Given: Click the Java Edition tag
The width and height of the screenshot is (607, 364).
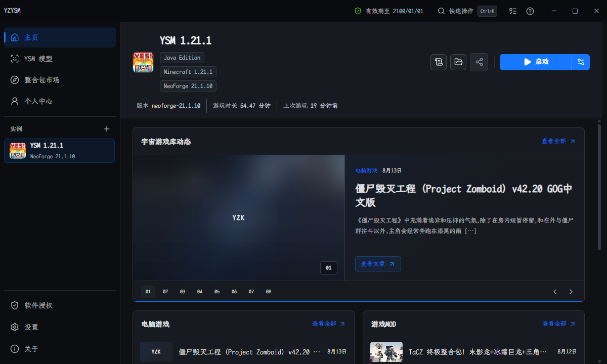Looking at the screenshot, I should [x=182, y=58].
